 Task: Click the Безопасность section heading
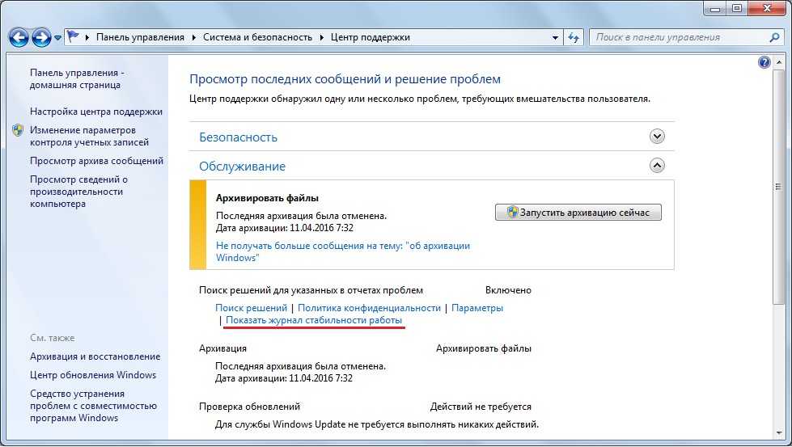click(x=238, y=137)
